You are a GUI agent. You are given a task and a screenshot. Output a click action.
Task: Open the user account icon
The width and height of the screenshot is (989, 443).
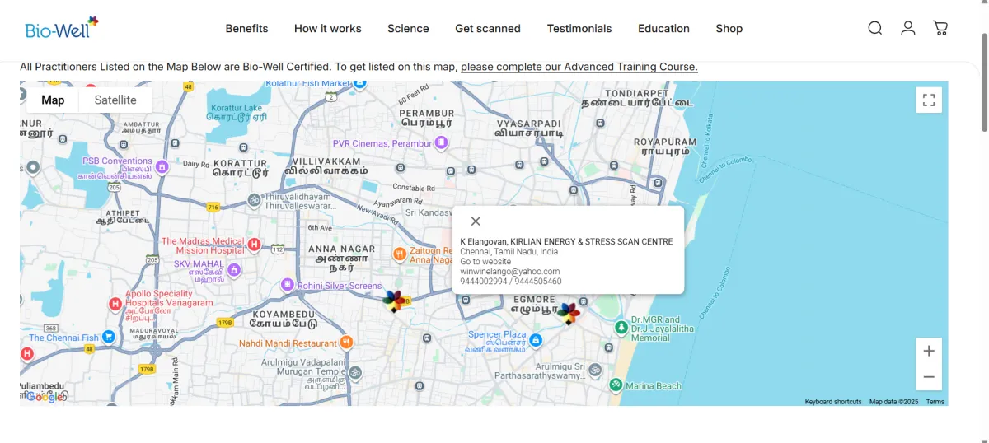point(908,28)
